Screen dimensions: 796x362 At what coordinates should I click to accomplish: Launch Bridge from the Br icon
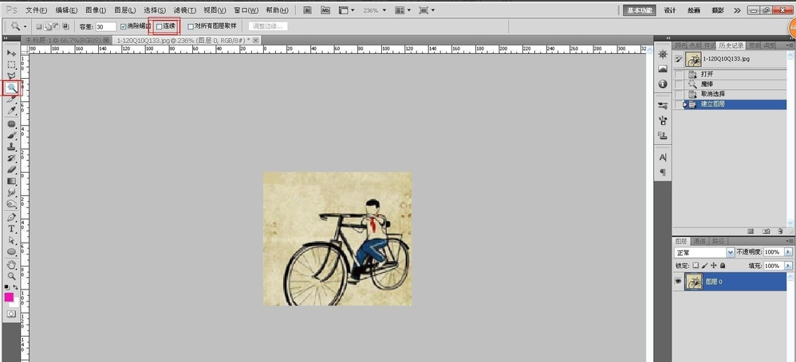click(307, 10)
